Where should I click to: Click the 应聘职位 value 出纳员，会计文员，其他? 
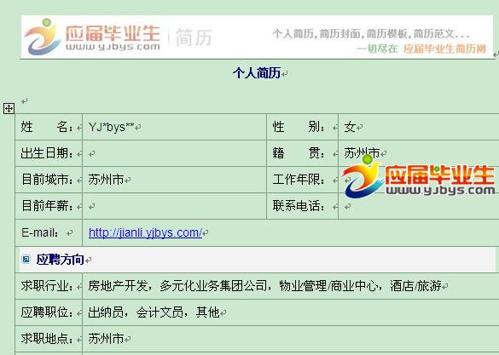[154, 312]
